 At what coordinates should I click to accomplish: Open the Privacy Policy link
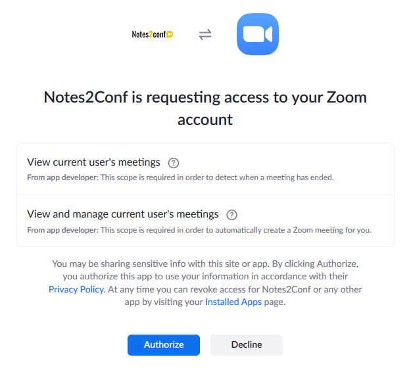click(76, 289)
